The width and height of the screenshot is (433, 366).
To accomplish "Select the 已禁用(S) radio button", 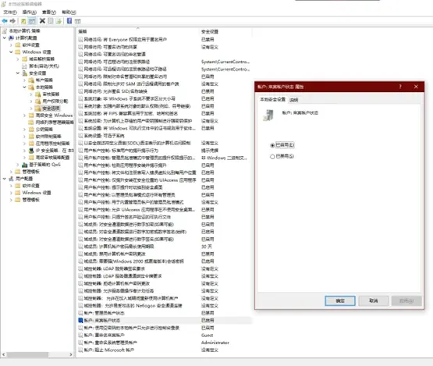I will coord(272,157).
